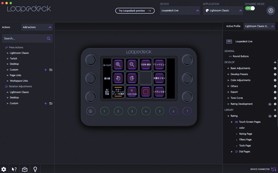This screenshot has width=278, height=173.
Task: Click rotate counterclockwise 90° touch button
Action: [118, 78]
